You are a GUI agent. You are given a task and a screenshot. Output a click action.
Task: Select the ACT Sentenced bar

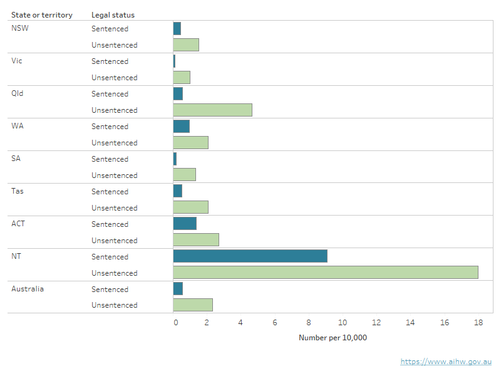pyautogui.click(x=185, y=224)
